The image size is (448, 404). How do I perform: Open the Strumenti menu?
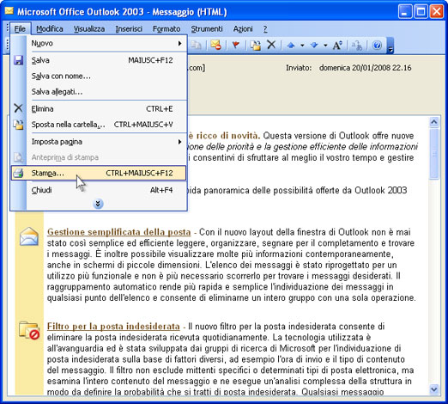(x=207, y=29)
